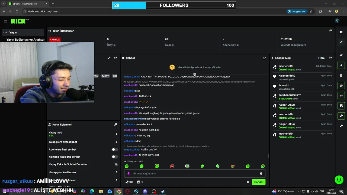The width and height of the screenshot is (347, 195).
Task: Expand Yavaş mod settings
Action: (116, 134)
